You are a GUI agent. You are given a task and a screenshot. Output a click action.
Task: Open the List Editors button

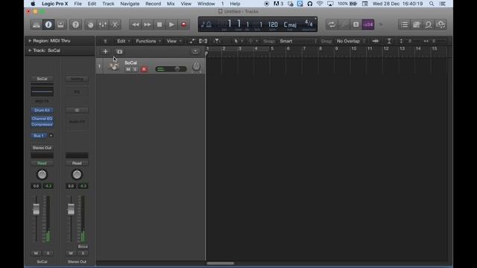click(404, 25)
